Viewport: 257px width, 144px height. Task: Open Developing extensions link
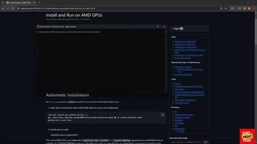coord(182,117)
